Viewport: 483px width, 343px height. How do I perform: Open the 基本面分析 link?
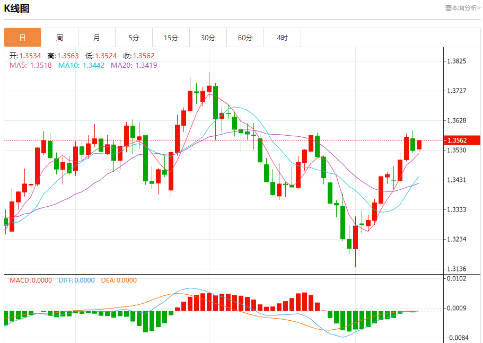point(462,8)
